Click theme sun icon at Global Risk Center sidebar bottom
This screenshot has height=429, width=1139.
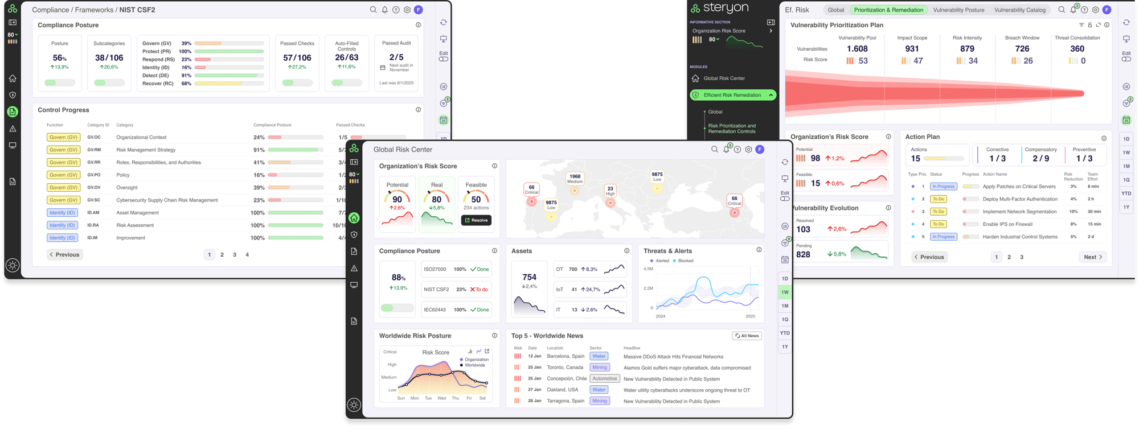click(x=354, y=405)
